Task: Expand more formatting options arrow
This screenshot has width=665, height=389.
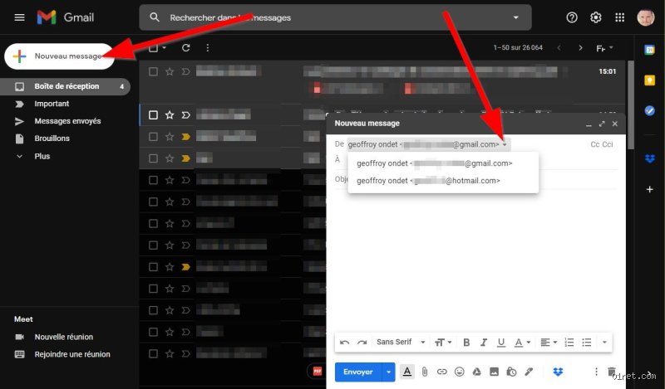Action: tap(604, 342)
